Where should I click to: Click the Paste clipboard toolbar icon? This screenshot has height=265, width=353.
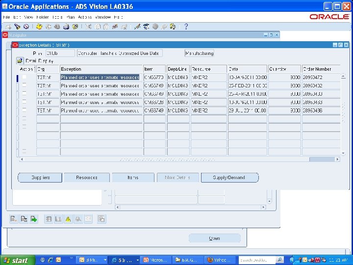(x=106, y=27)
